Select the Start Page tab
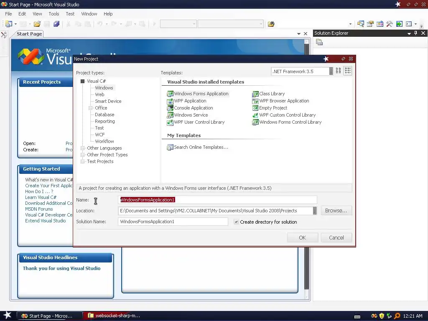The height and width of the screenshot is (321, 428). click(x=29, y=34)
